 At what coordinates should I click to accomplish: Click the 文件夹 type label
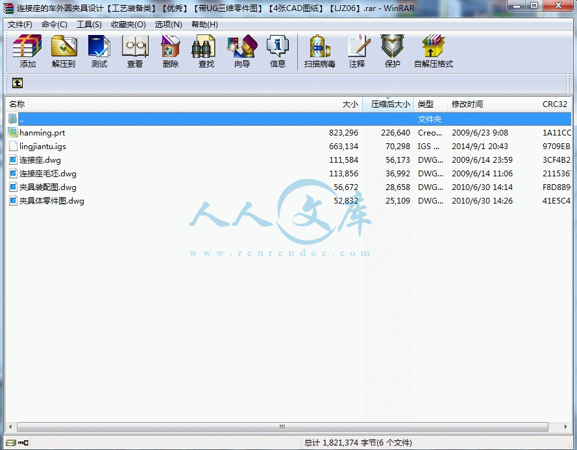430,119
